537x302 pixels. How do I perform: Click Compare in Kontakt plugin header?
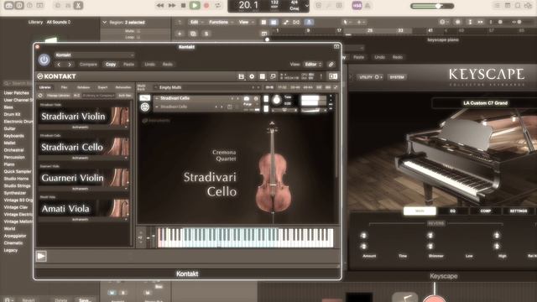point(88,65)
